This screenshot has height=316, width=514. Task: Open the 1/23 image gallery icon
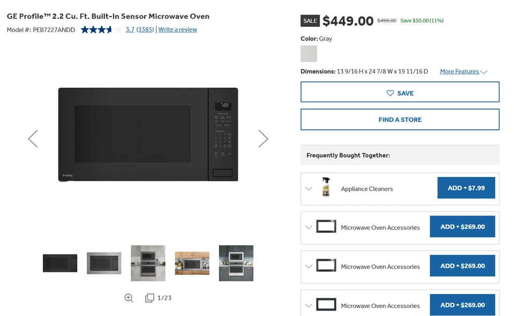[x=150, y=298]
